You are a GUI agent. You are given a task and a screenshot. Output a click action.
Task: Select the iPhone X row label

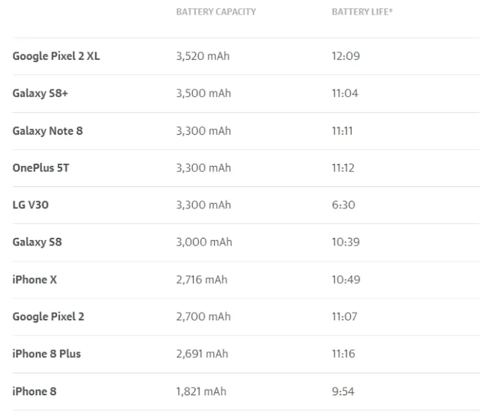(34, 279)
